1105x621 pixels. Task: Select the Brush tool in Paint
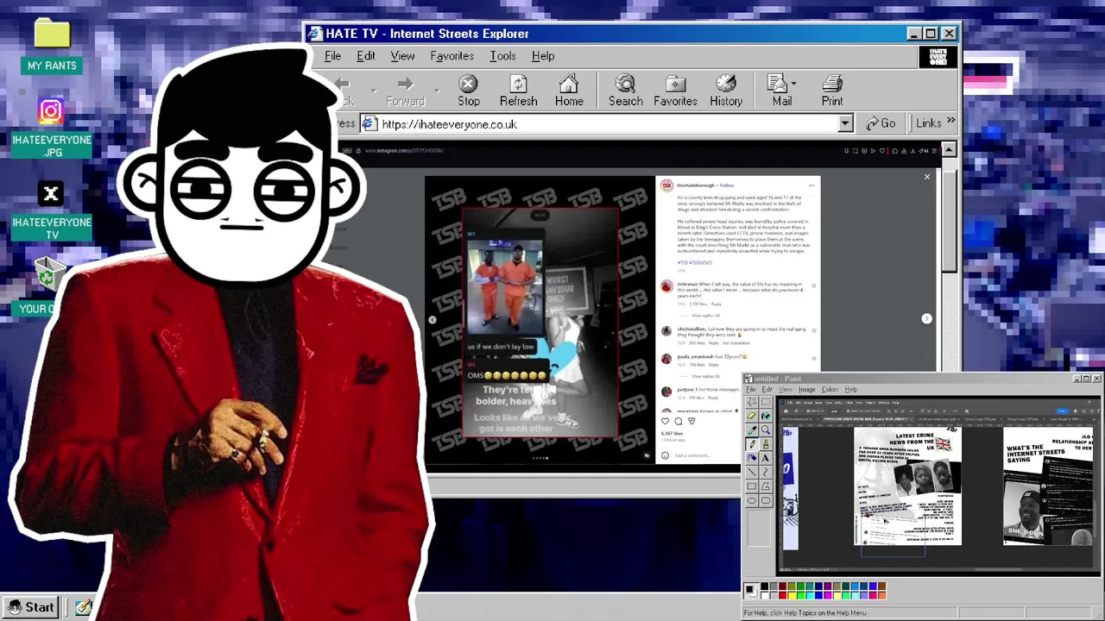coord(766,444)
